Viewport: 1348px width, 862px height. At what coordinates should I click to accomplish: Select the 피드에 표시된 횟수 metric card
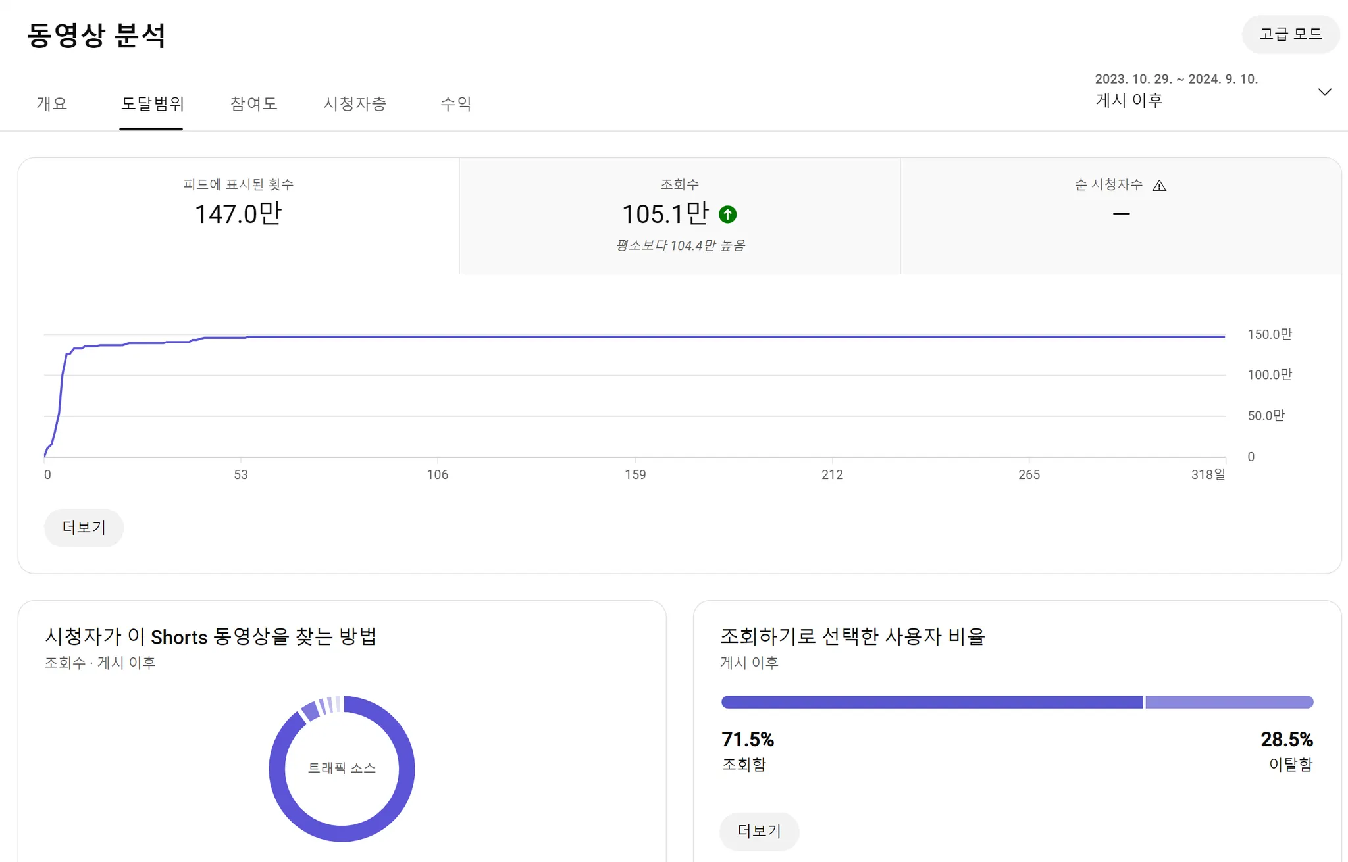[x=238, y=215]
